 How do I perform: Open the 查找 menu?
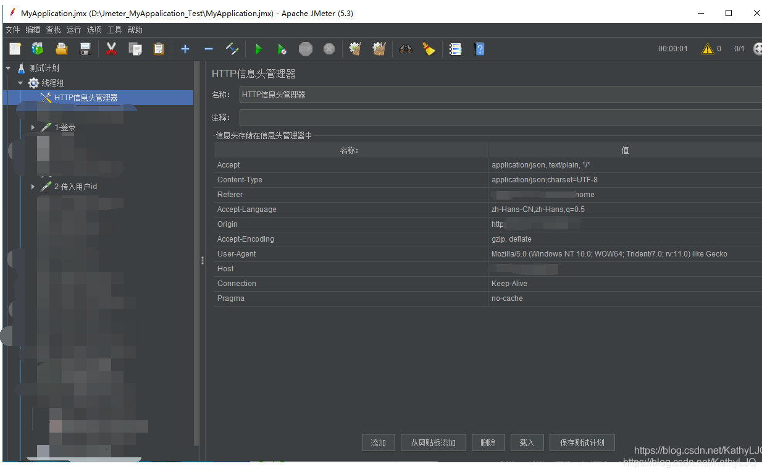[54, 30]
